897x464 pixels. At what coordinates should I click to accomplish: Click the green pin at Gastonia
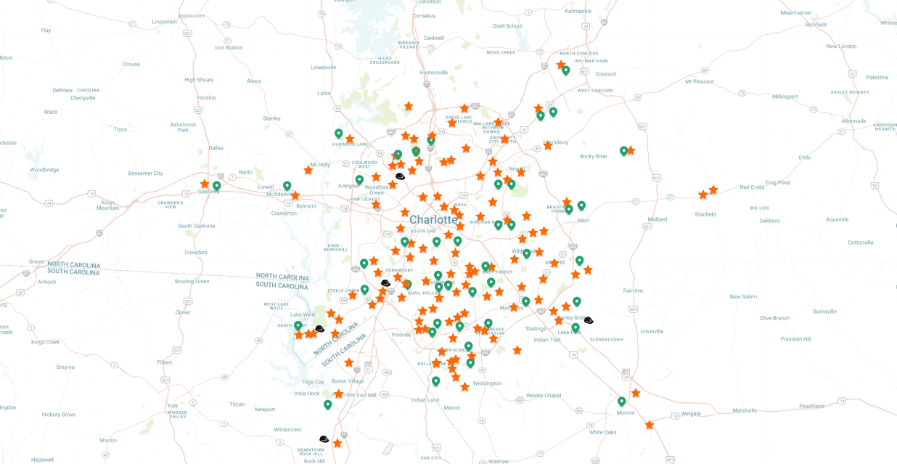[x=216, y=186]
